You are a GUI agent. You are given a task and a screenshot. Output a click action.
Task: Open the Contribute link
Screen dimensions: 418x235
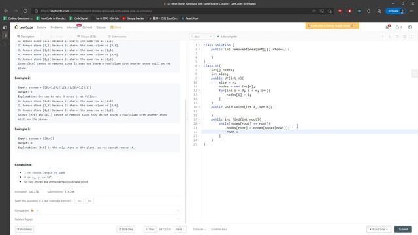click(219, 229)
